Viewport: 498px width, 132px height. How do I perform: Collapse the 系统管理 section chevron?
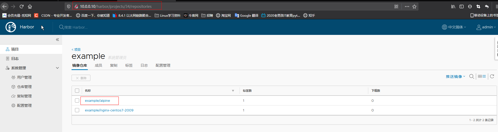(57, 68)
